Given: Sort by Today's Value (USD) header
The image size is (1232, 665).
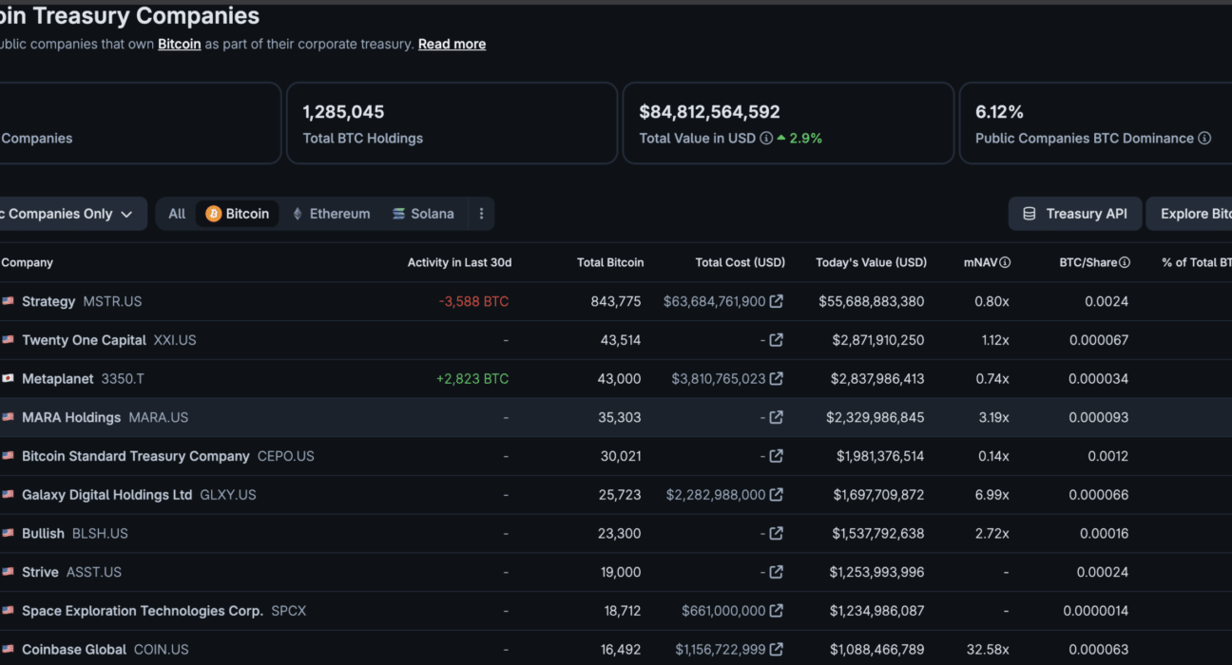Looking at the screenshot, I should 871,262.
